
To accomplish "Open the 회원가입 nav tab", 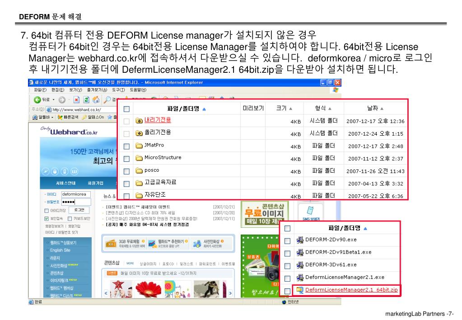I will click(x=95, y=183).
